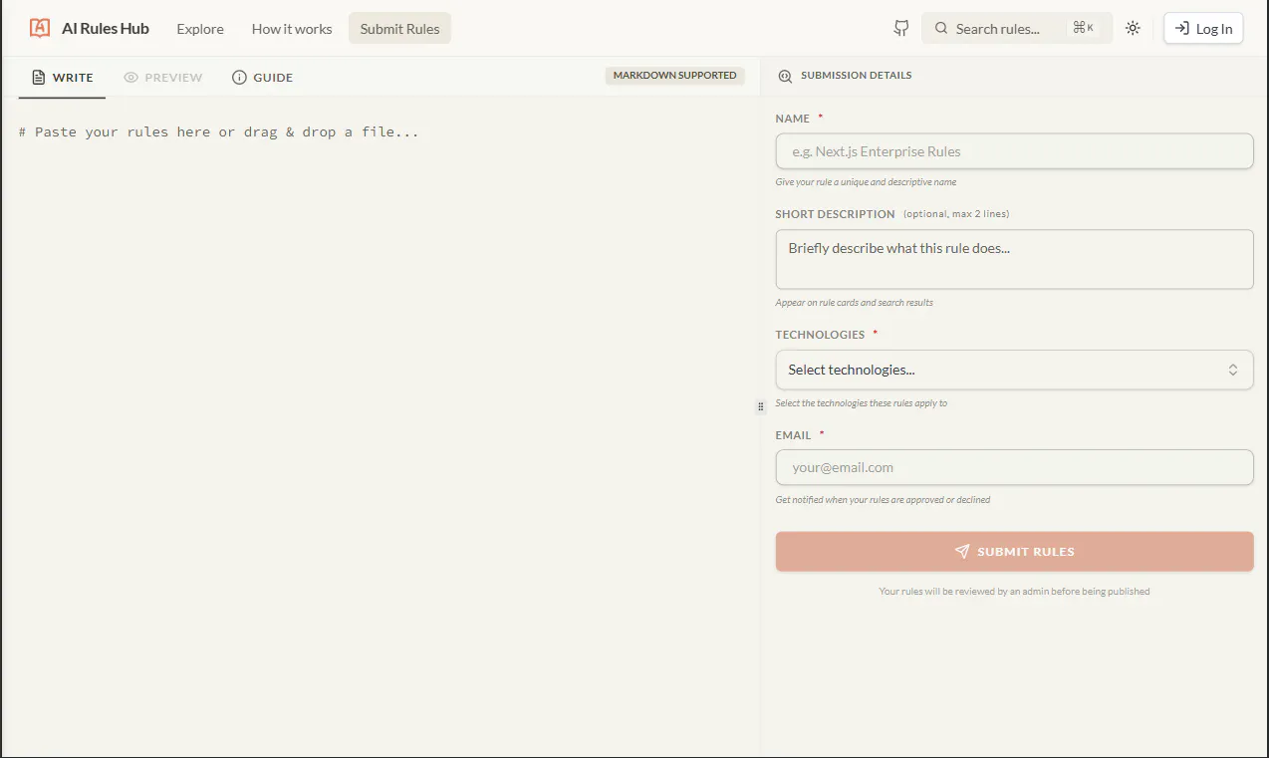This screenshot has width=1269, height=758.
Task: Focus the Short Description text box
Action: coord(1014,259)
